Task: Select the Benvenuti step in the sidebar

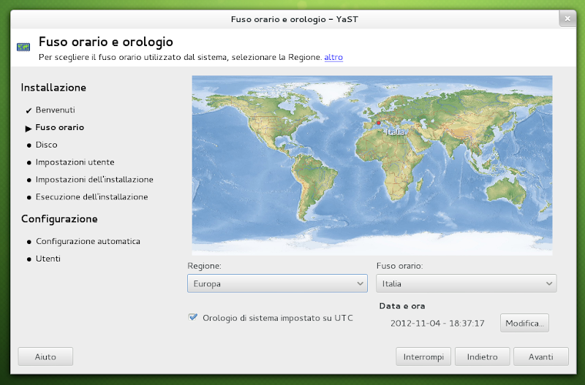Action: (56, 110)
